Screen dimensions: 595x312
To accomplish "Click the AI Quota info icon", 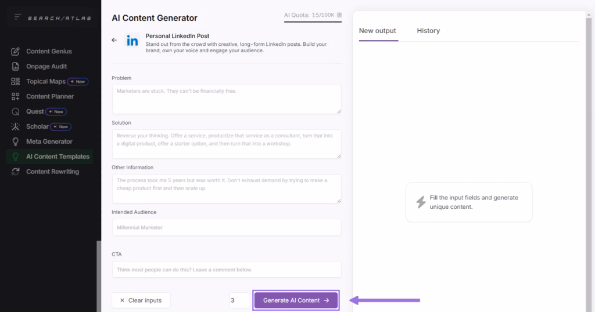I will [x=339, y=15].
